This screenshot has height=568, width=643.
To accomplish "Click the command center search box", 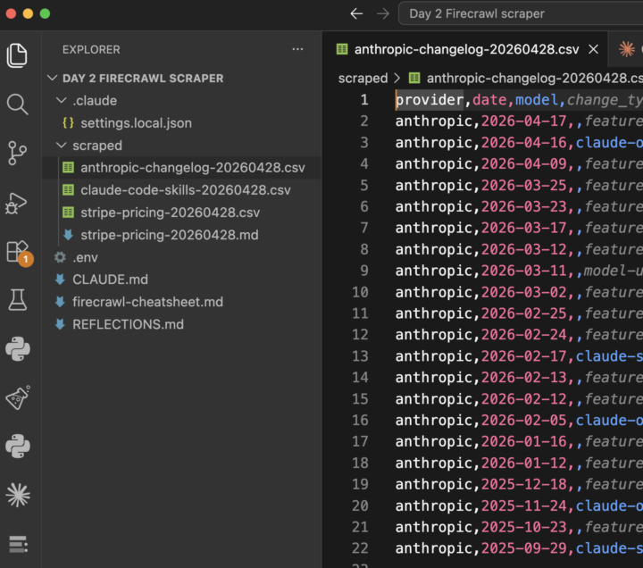I will point(521,13).
